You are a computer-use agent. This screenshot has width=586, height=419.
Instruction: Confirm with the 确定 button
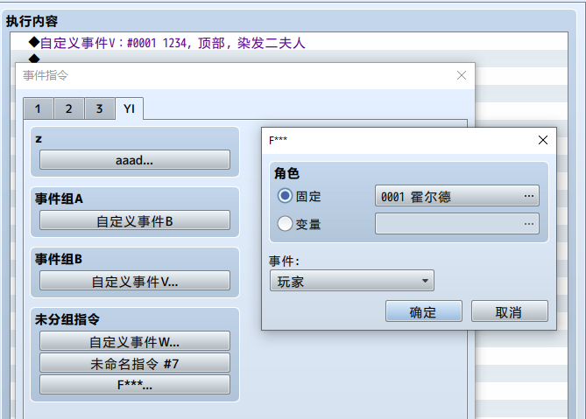tap(424, 311)
